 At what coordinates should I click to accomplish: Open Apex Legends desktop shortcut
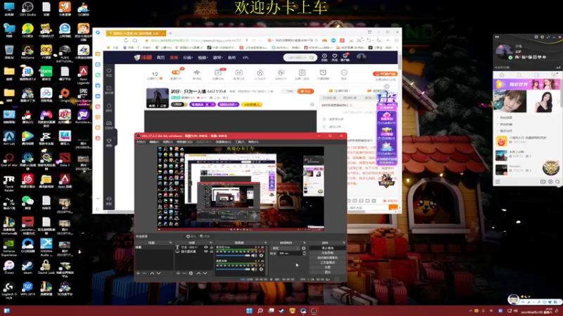(x=83, y=74)
